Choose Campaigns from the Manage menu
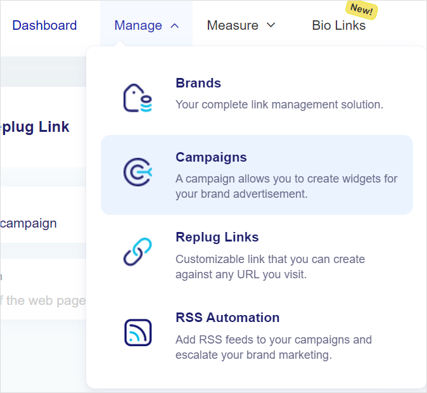Image resolution: width=427 pixels, height=393 pixels. (x=257, y=175)
